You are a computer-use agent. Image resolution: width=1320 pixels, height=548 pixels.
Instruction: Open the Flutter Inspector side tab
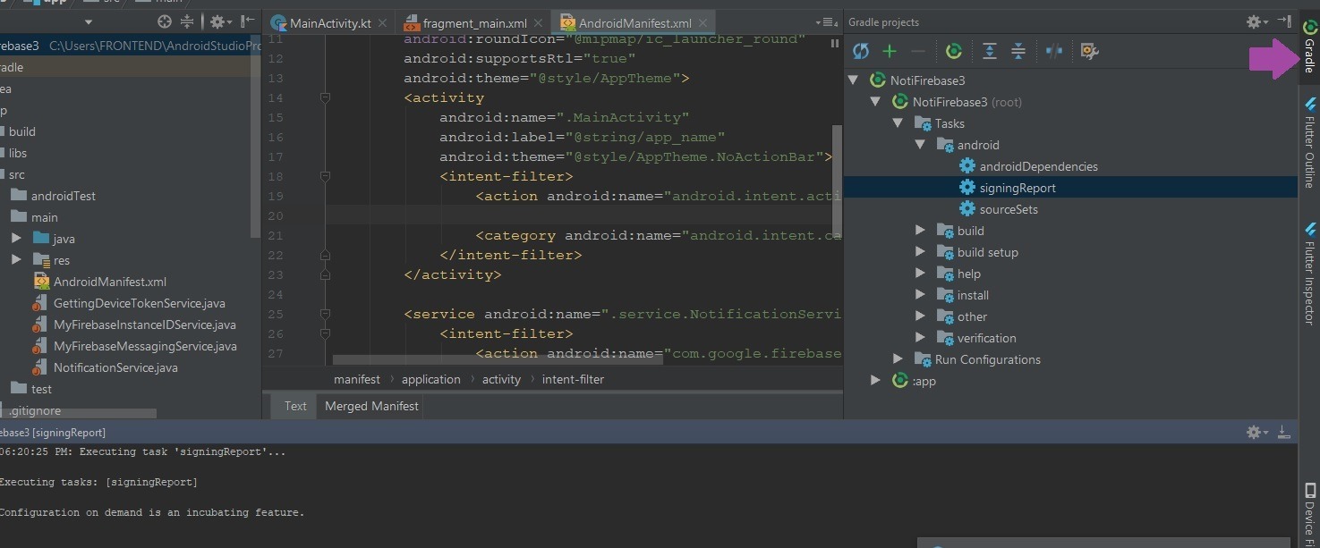1309,274
